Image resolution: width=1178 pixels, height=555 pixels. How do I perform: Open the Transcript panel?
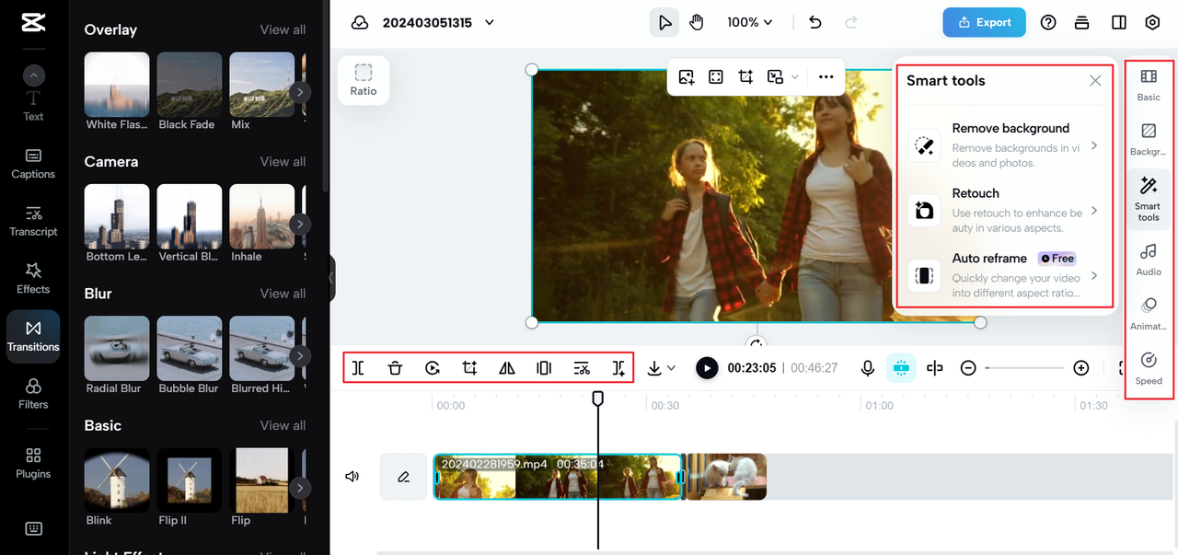[x=33, y=221]
